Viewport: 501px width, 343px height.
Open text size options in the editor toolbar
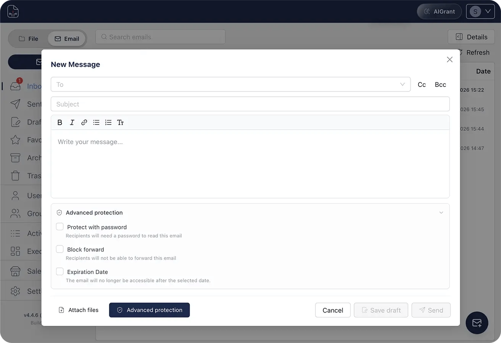click(121, 122)
